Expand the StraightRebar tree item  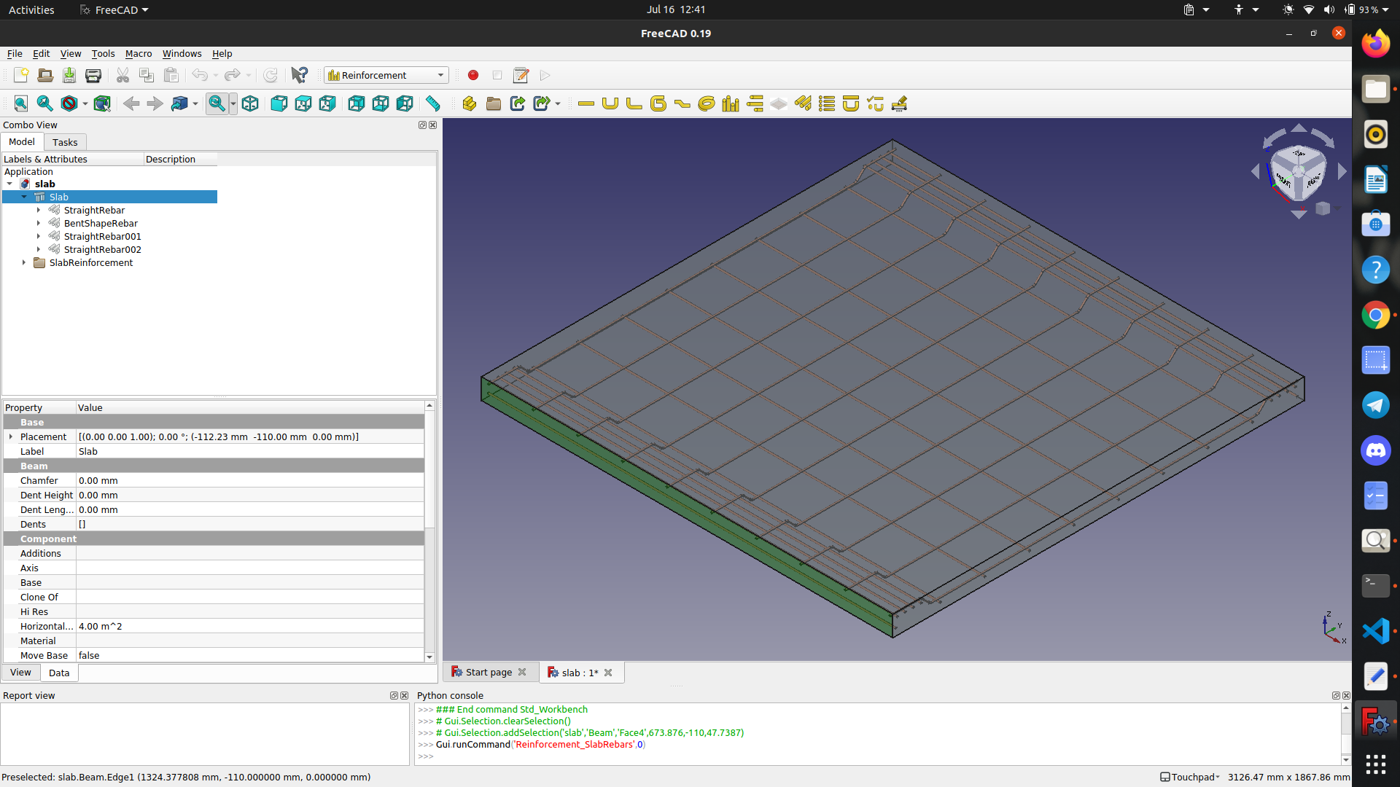tap(39, 210)
